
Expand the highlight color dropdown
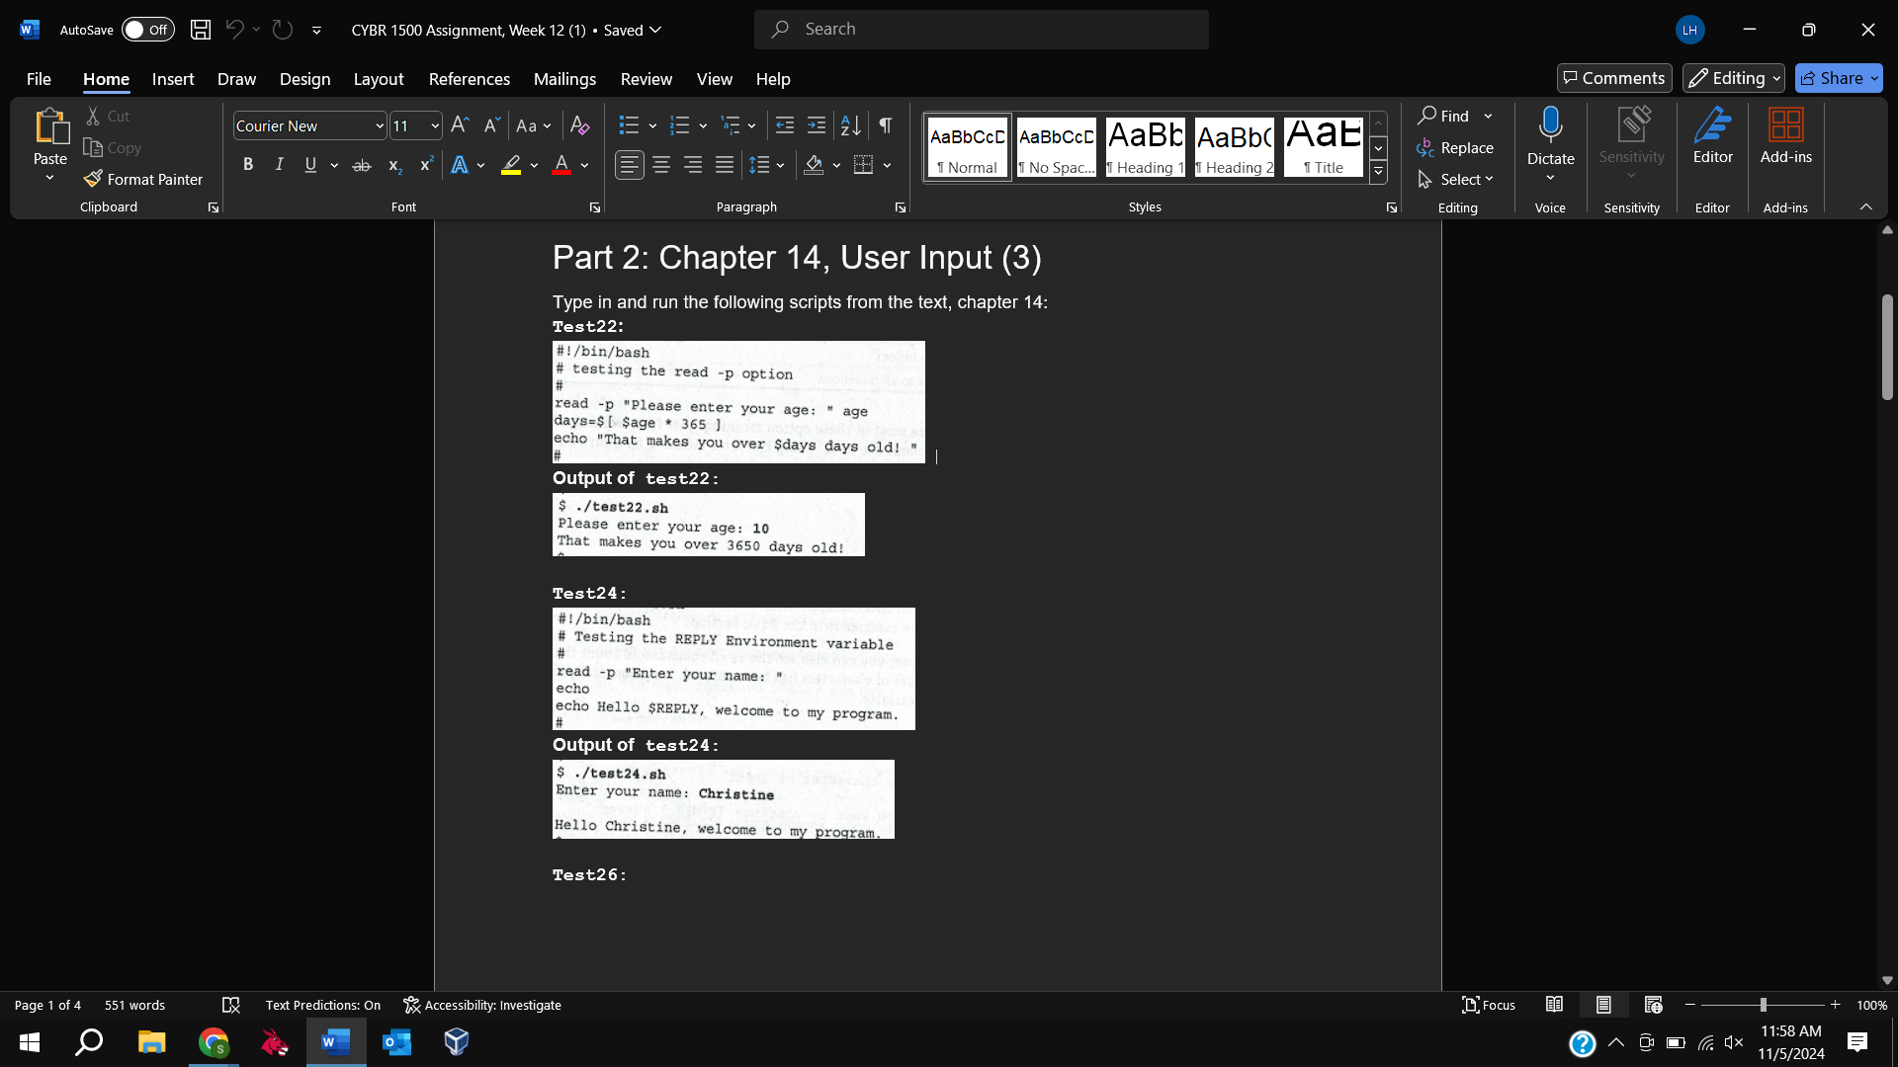(x=534, y=165)
